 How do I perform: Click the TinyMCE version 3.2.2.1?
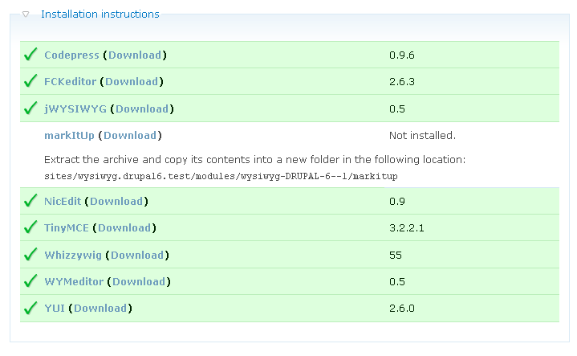click(x=407, y=228)
